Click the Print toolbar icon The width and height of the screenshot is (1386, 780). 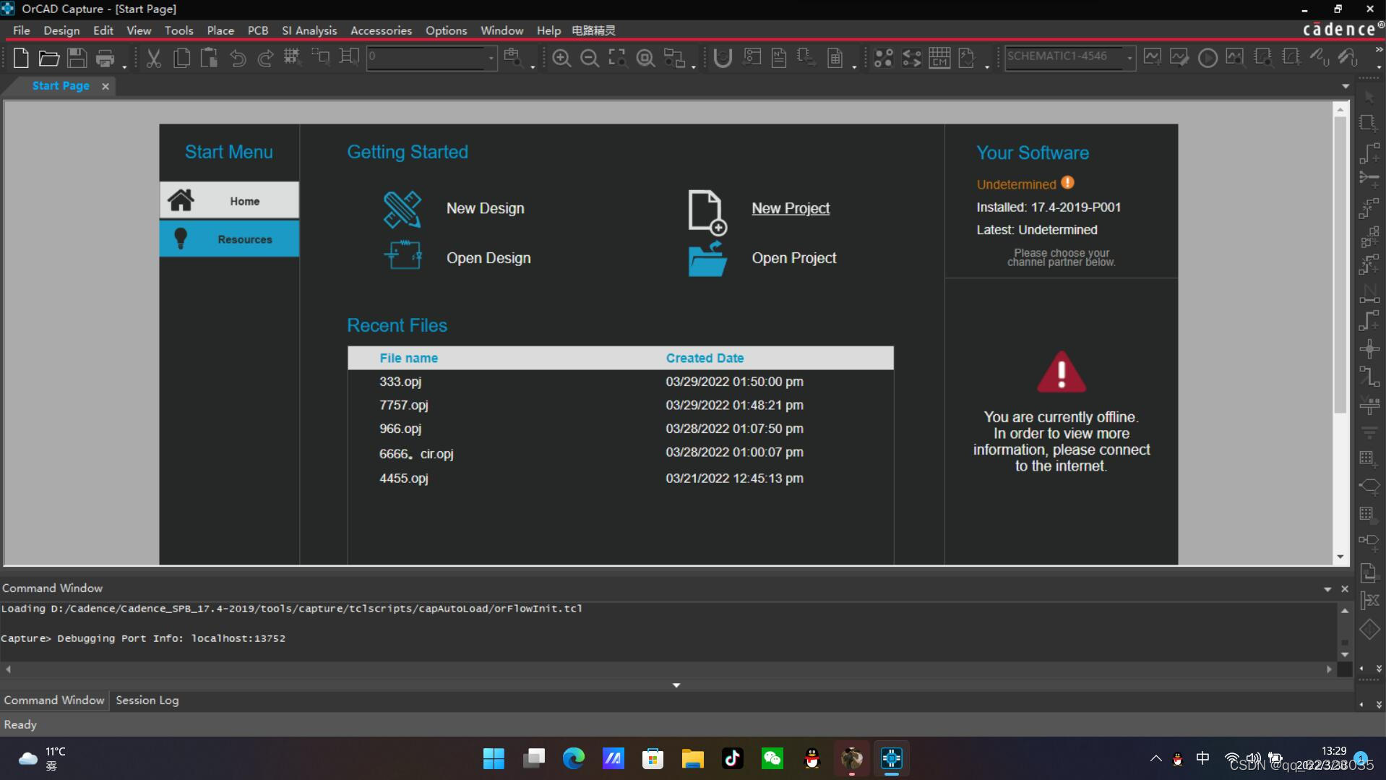click(x=105, y=58)
